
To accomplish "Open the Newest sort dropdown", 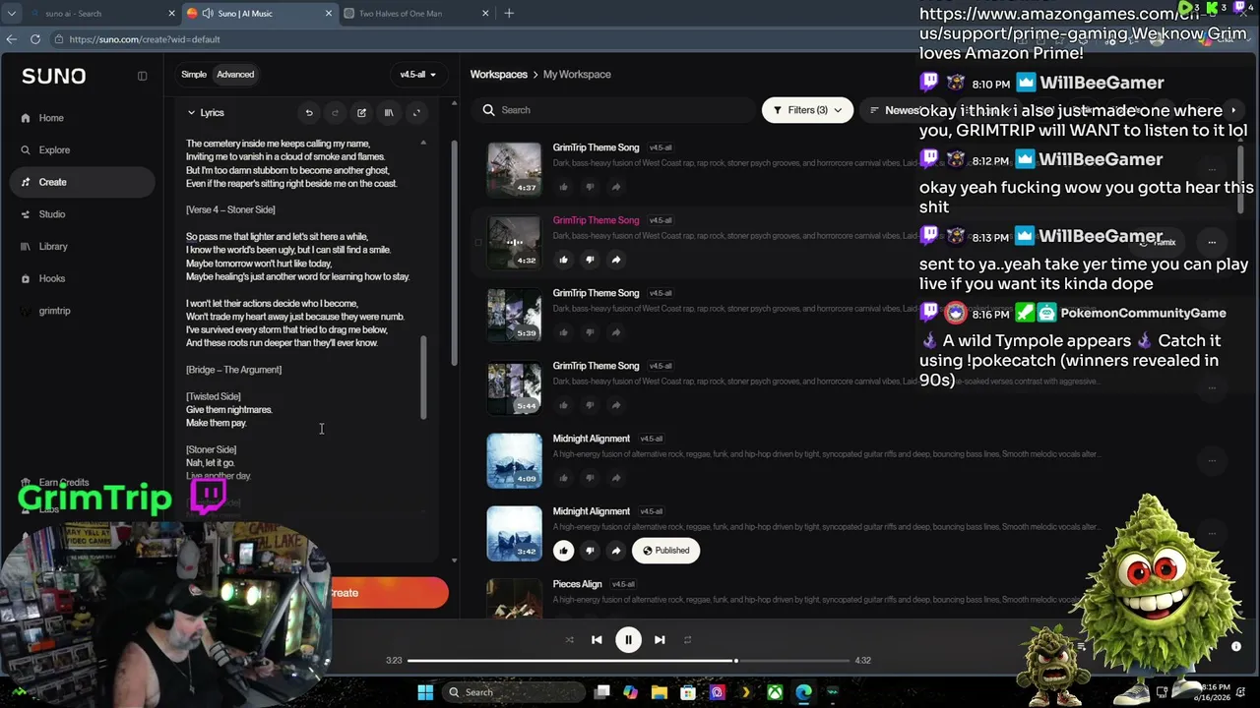I will click(894, 110).
